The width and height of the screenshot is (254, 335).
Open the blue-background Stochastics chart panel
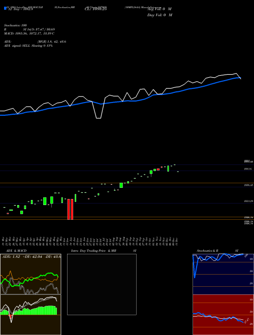[223, 274]
